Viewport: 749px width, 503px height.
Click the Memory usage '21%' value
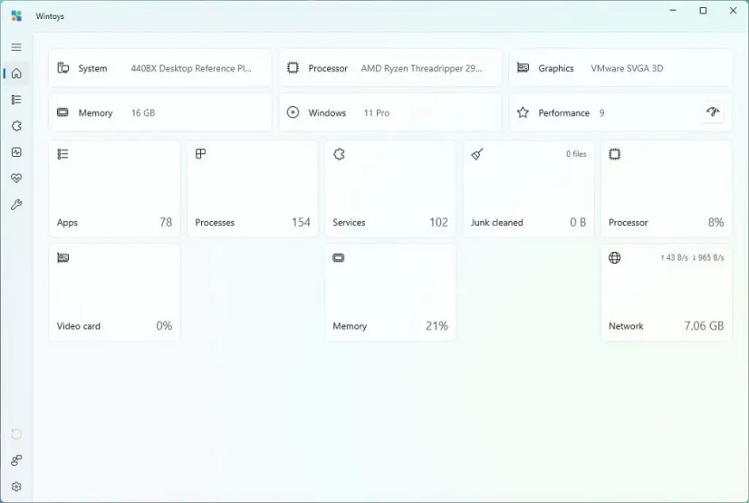[437, 326]
